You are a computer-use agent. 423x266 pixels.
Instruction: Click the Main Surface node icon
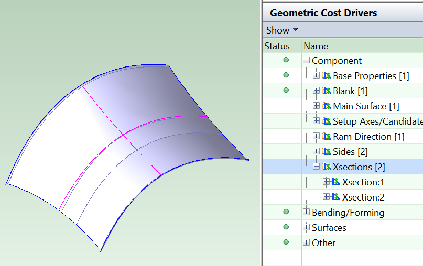pos(326,106)
